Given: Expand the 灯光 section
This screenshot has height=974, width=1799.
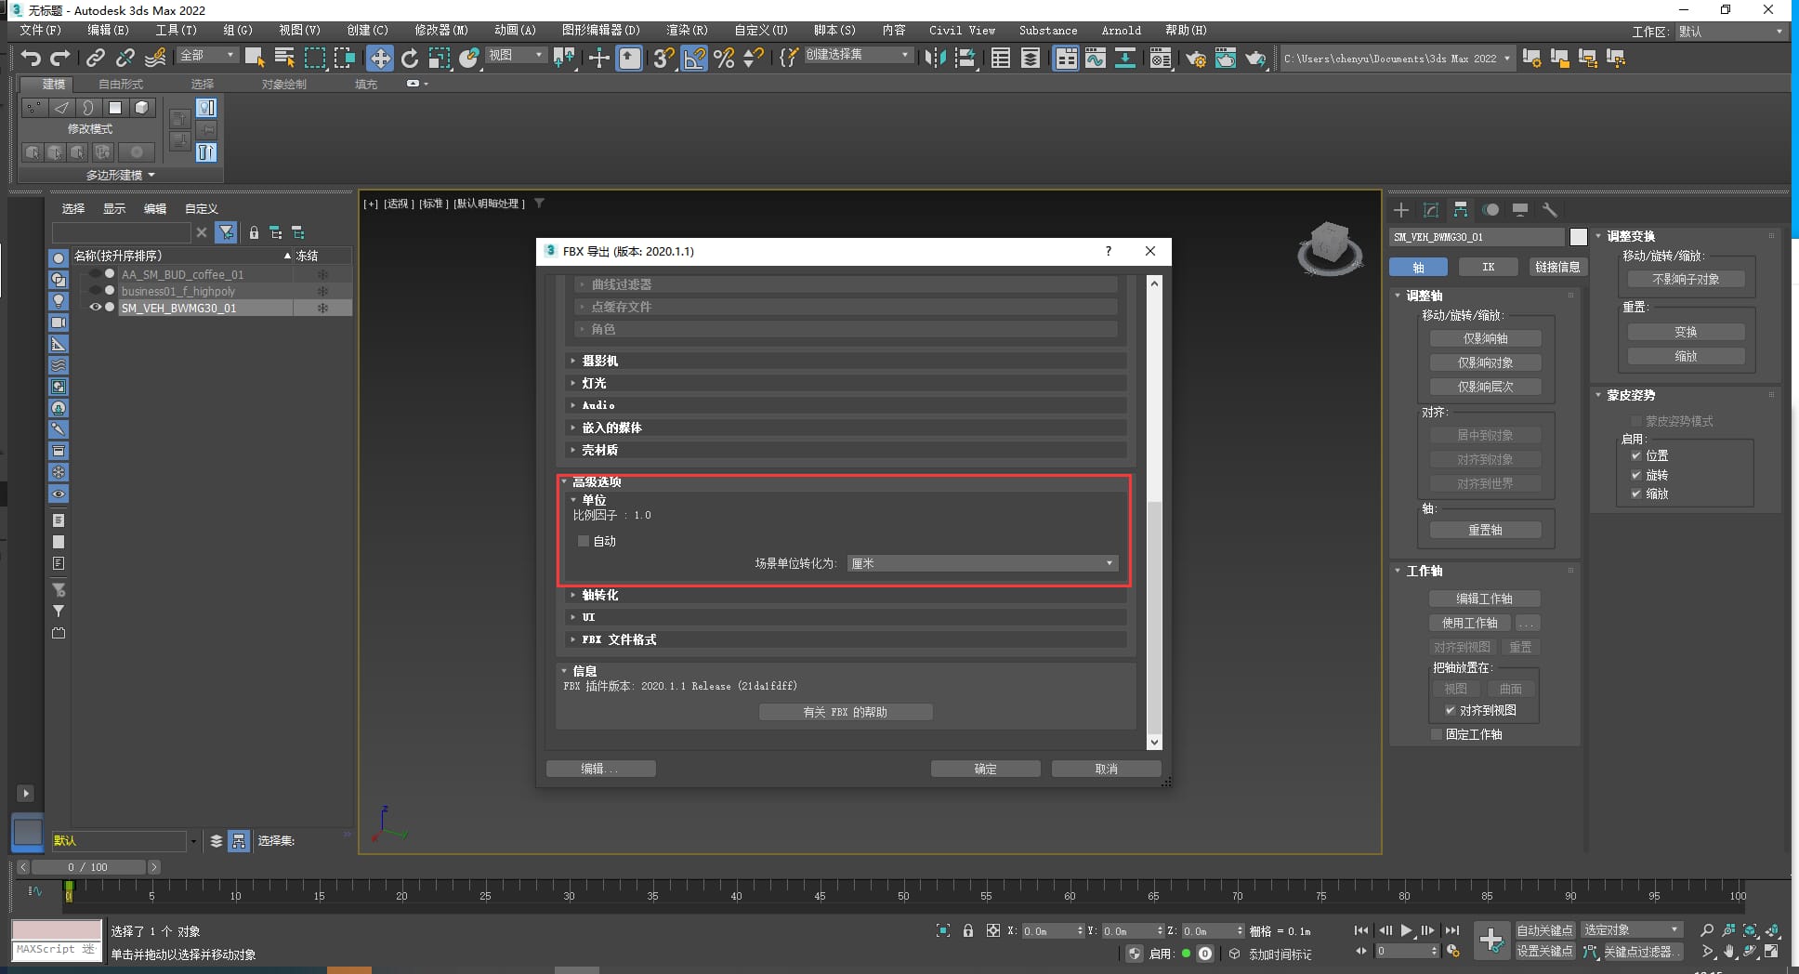Looking at the screenshot, I should click(x=846, y=383).
